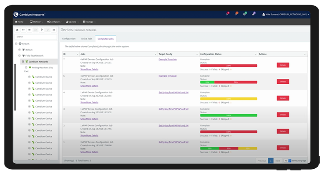This screenshot has width=324, height=180.
Task: Collapse the Cambium Networks tree node
Action: tap(23, 62)
